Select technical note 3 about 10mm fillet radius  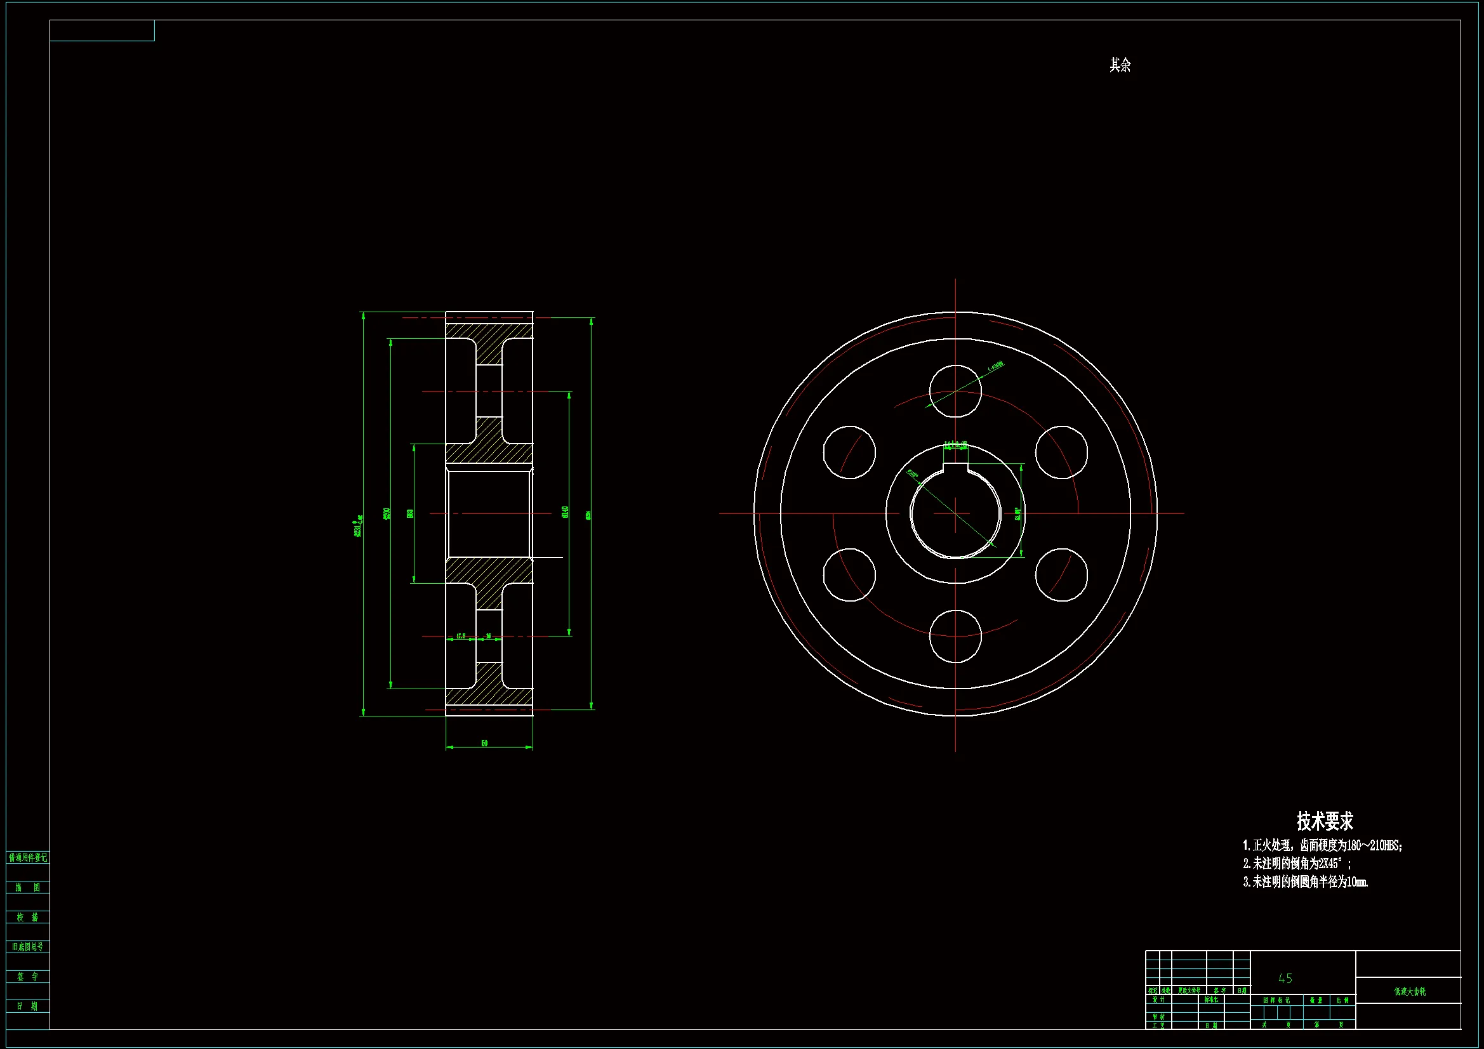click(1305, 881)
